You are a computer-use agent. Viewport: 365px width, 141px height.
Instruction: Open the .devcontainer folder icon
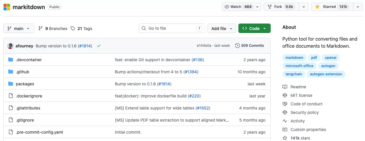(x=11, y=59)
